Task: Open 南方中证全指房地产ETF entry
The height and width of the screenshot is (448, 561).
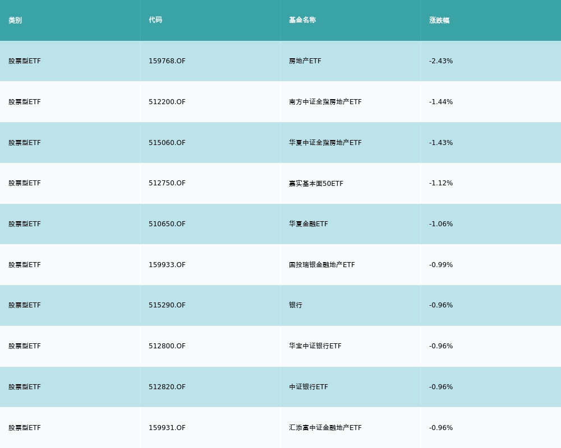Action: pos(325,102)
